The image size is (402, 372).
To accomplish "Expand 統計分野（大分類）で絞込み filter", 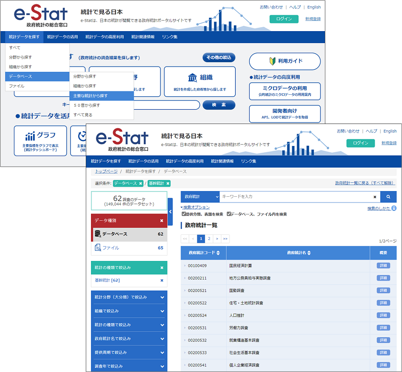I will 129,297.
